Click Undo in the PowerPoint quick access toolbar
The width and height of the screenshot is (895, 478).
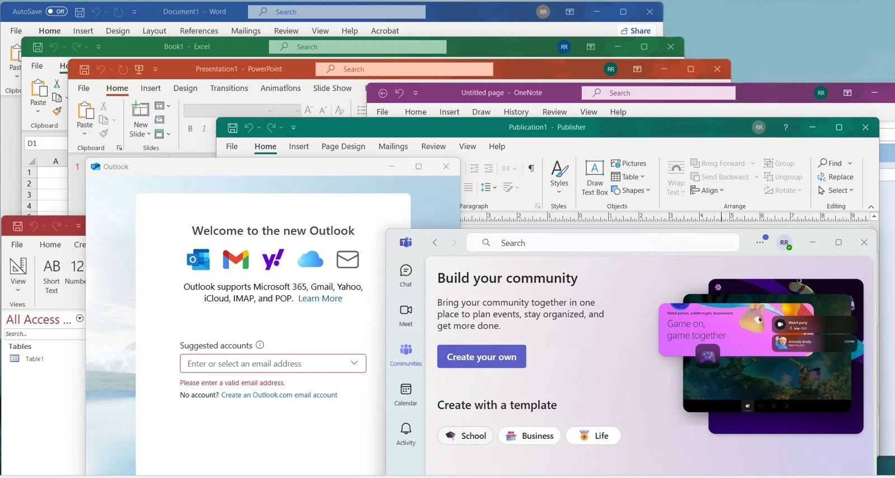tap(101, 69)
